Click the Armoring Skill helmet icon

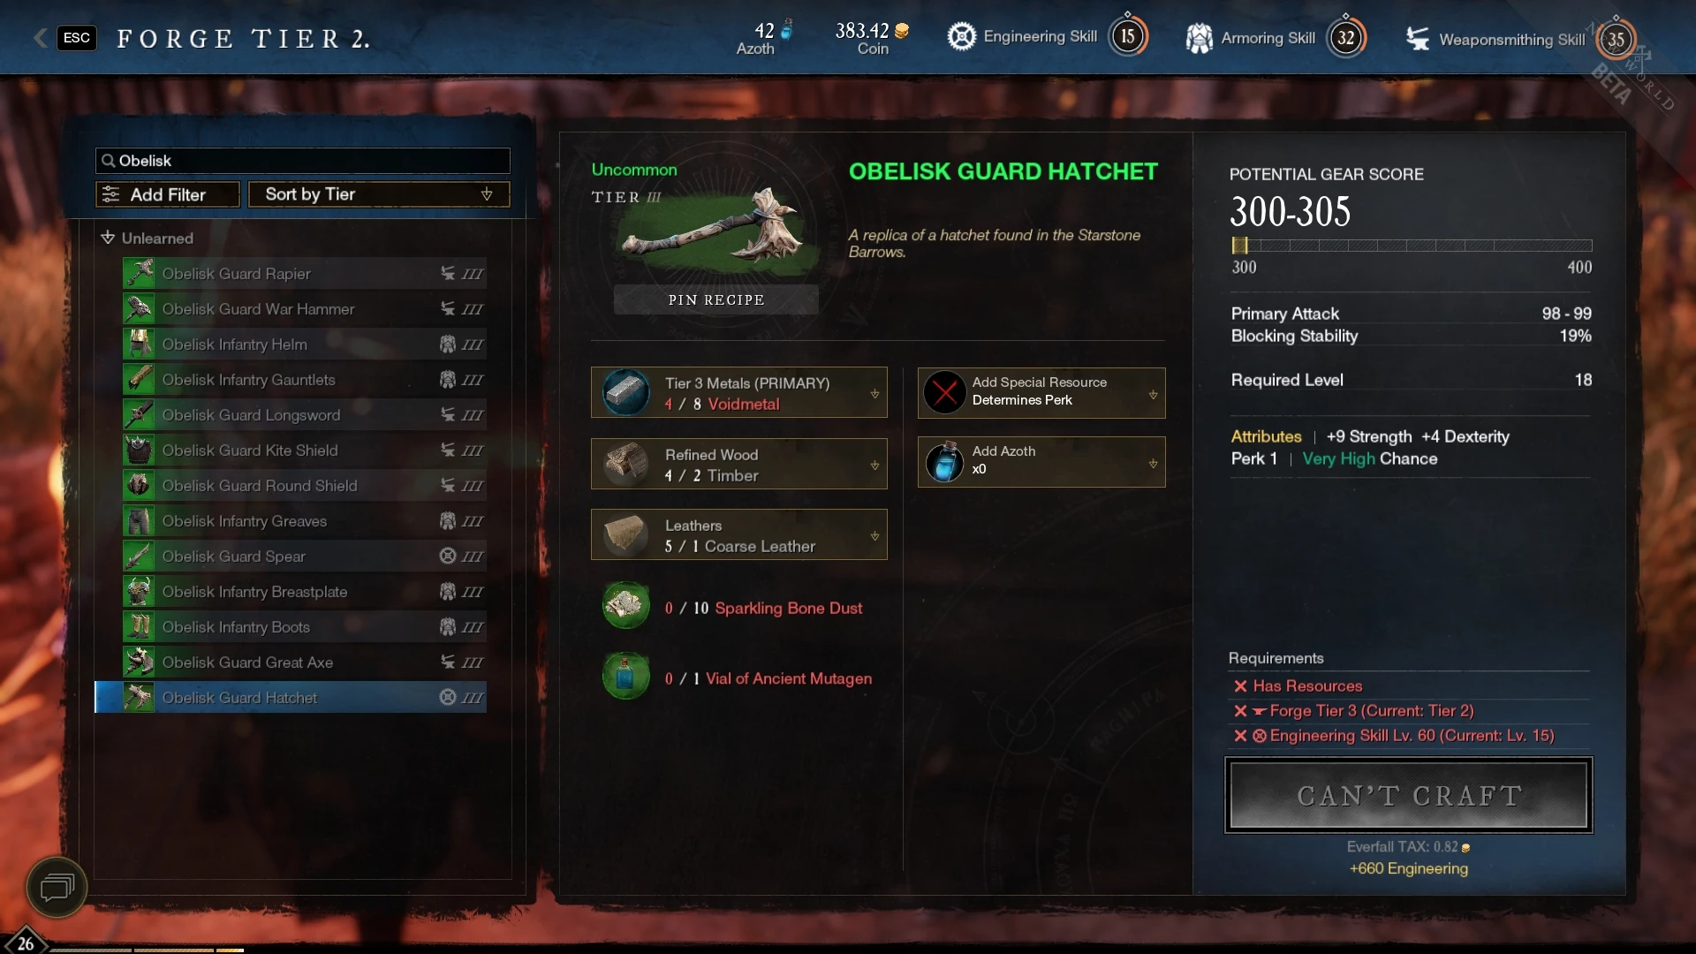click(1199, 38)
